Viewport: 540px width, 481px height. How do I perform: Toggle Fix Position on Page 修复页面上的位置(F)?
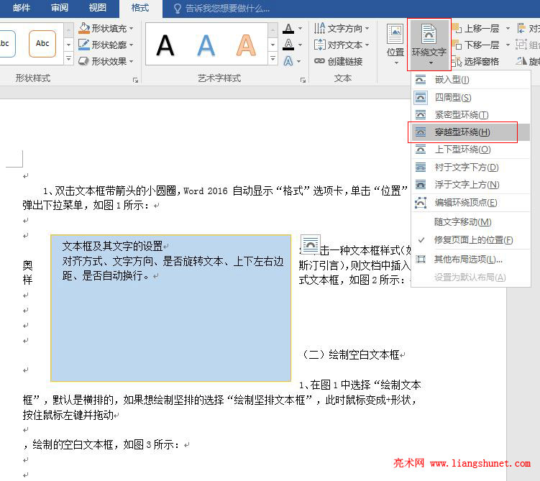tap(471, 240)
